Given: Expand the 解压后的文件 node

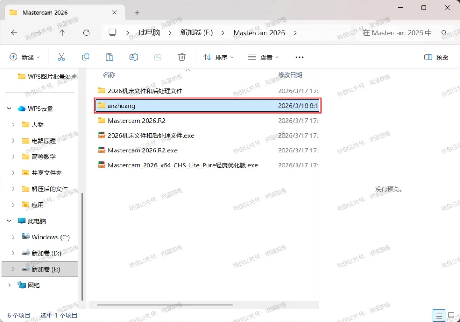Looking at the screenshot, I should pos(13,189).
